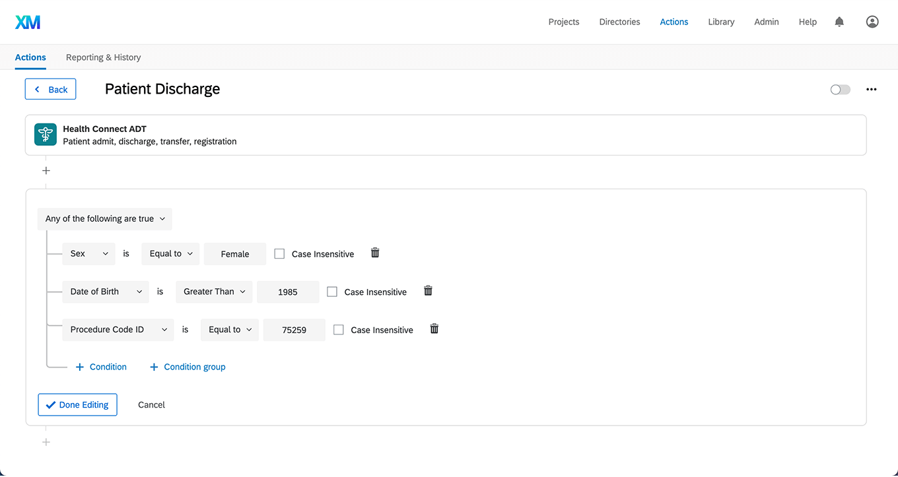
Task: Add a new Condition group
Action: point(188,367)
